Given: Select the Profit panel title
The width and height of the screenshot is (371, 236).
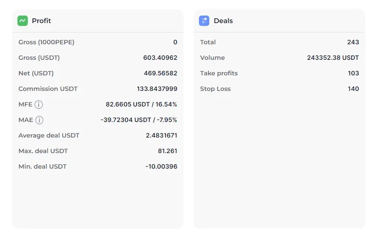Looking at the screenshot, I should pyautogui.click(x=41, y=21).
